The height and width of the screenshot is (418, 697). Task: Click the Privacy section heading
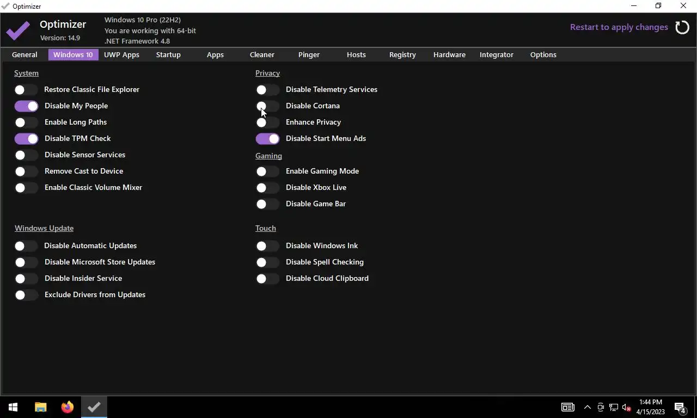click(267, 73)
